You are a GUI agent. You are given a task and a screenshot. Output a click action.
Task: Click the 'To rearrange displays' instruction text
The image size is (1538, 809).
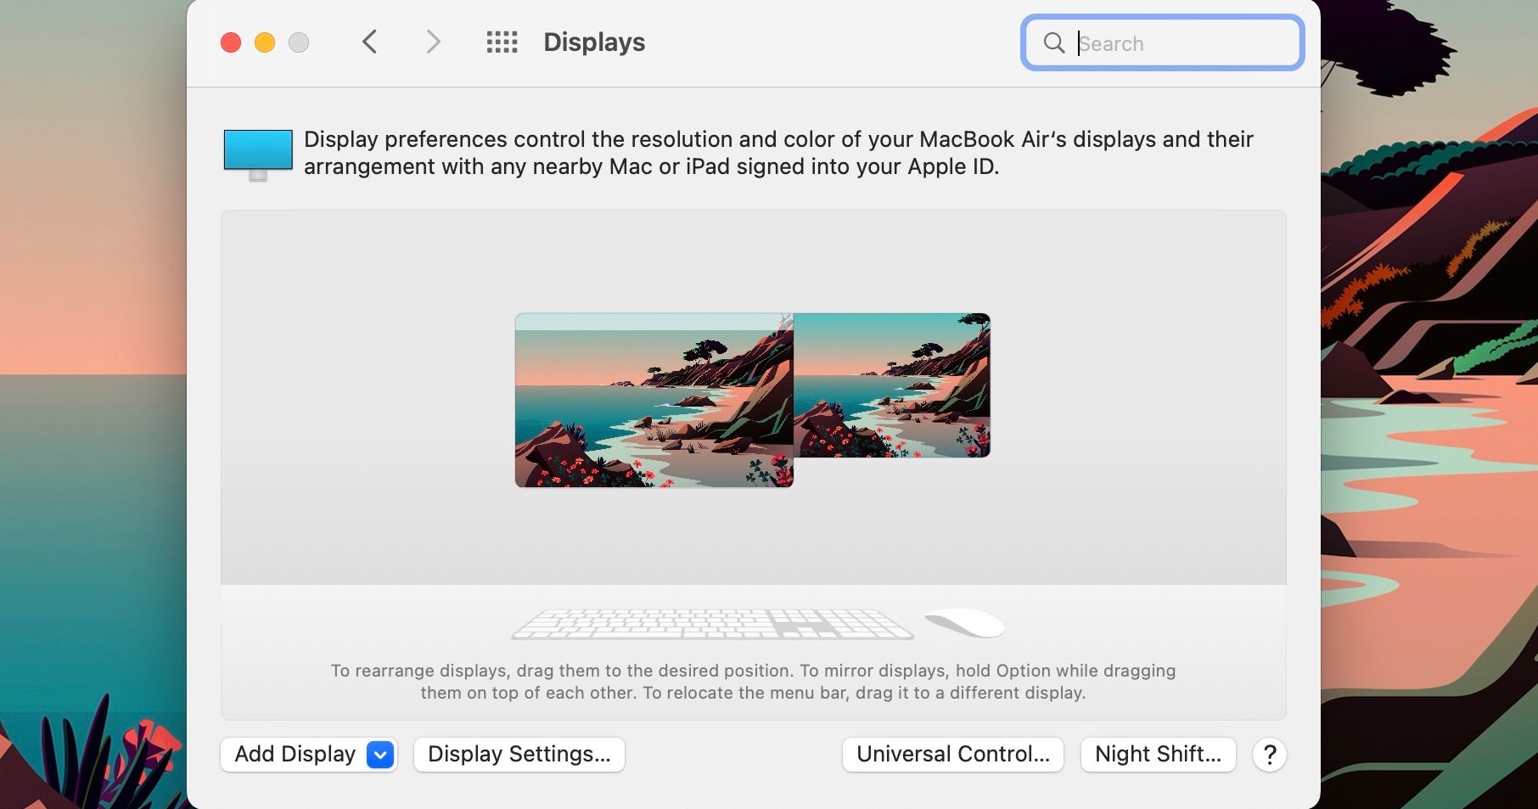click(x=754, y=682)
